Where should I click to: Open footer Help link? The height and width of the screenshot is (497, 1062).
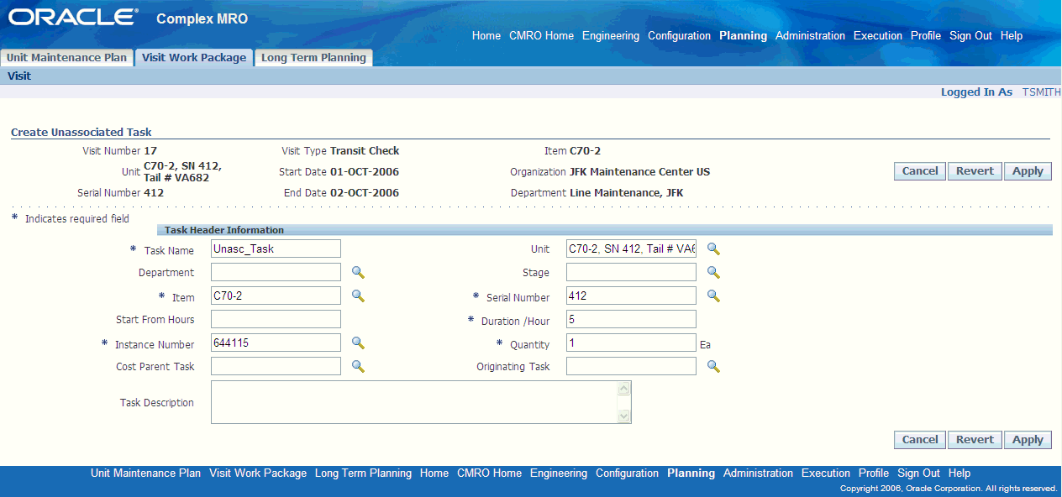959,473
